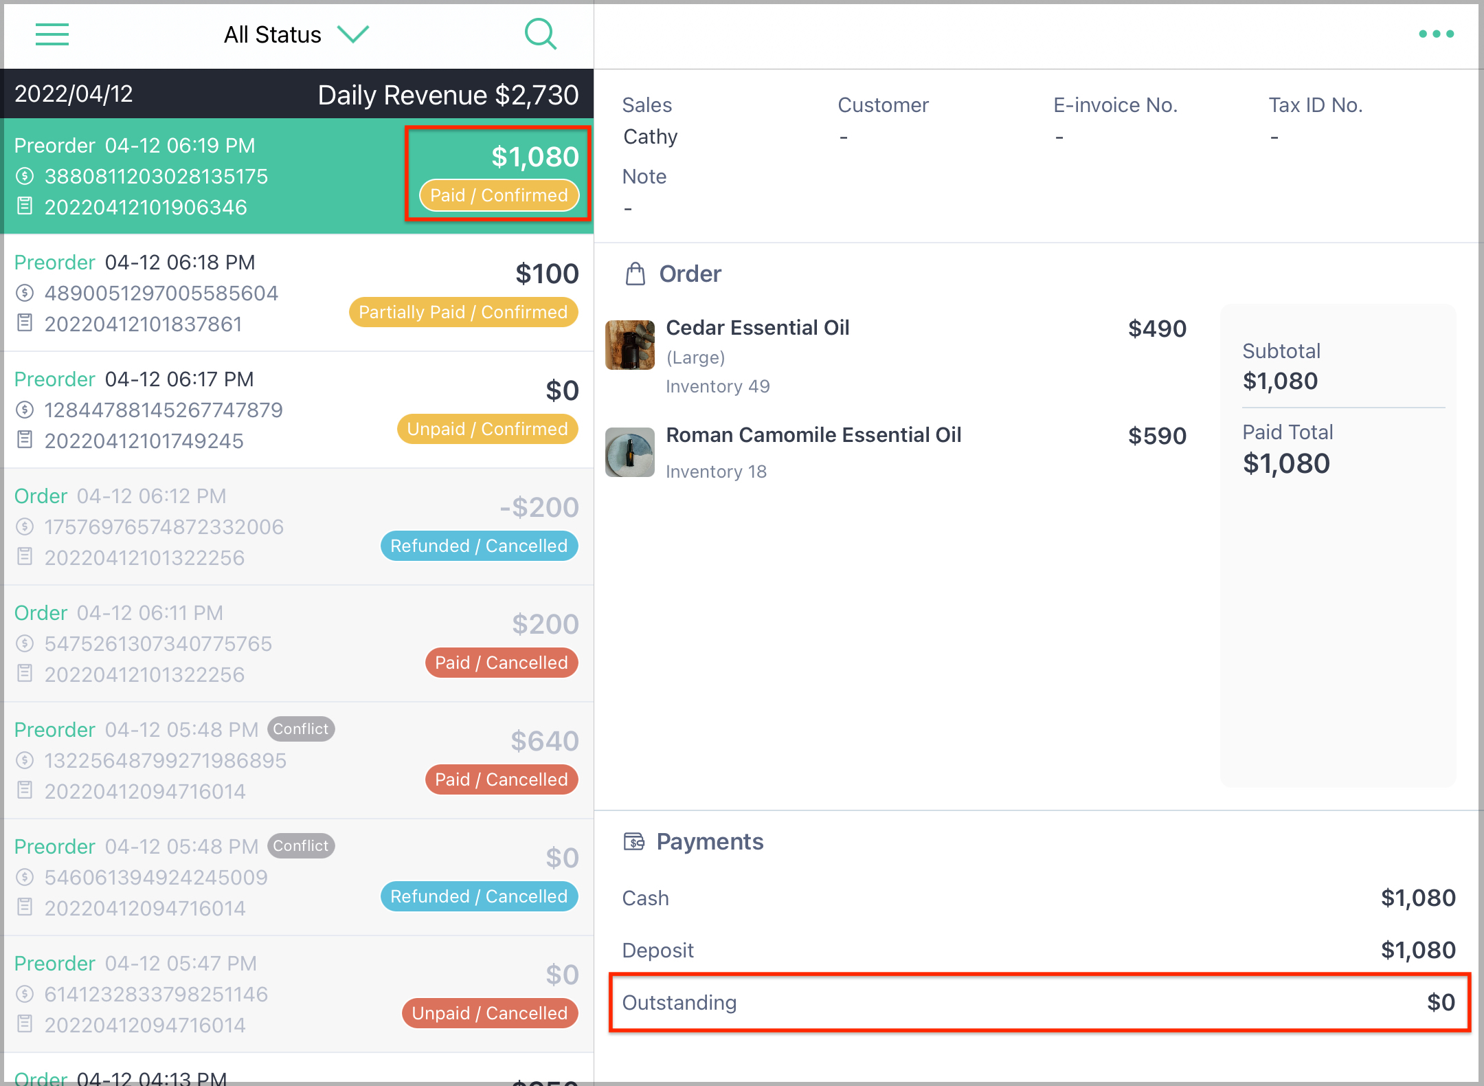Click payment icon beside 12844788145267747879
Screen dimensions: 1484x1086
click(25, 410)
